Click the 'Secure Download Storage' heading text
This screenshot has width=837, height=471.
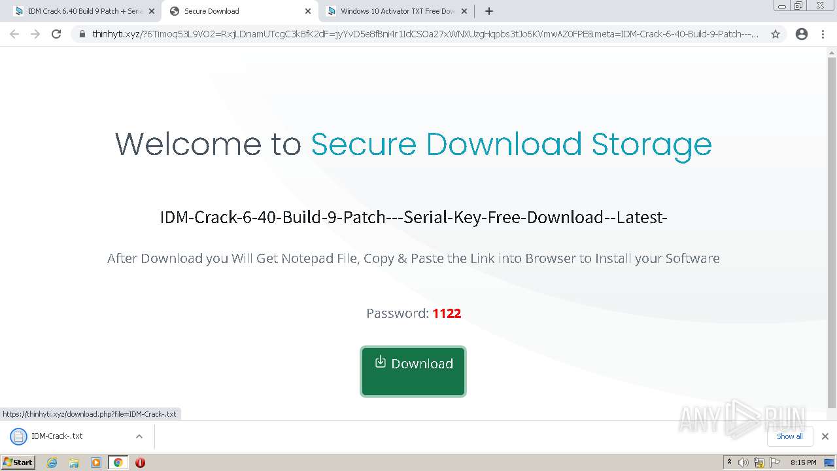point(511,144)
